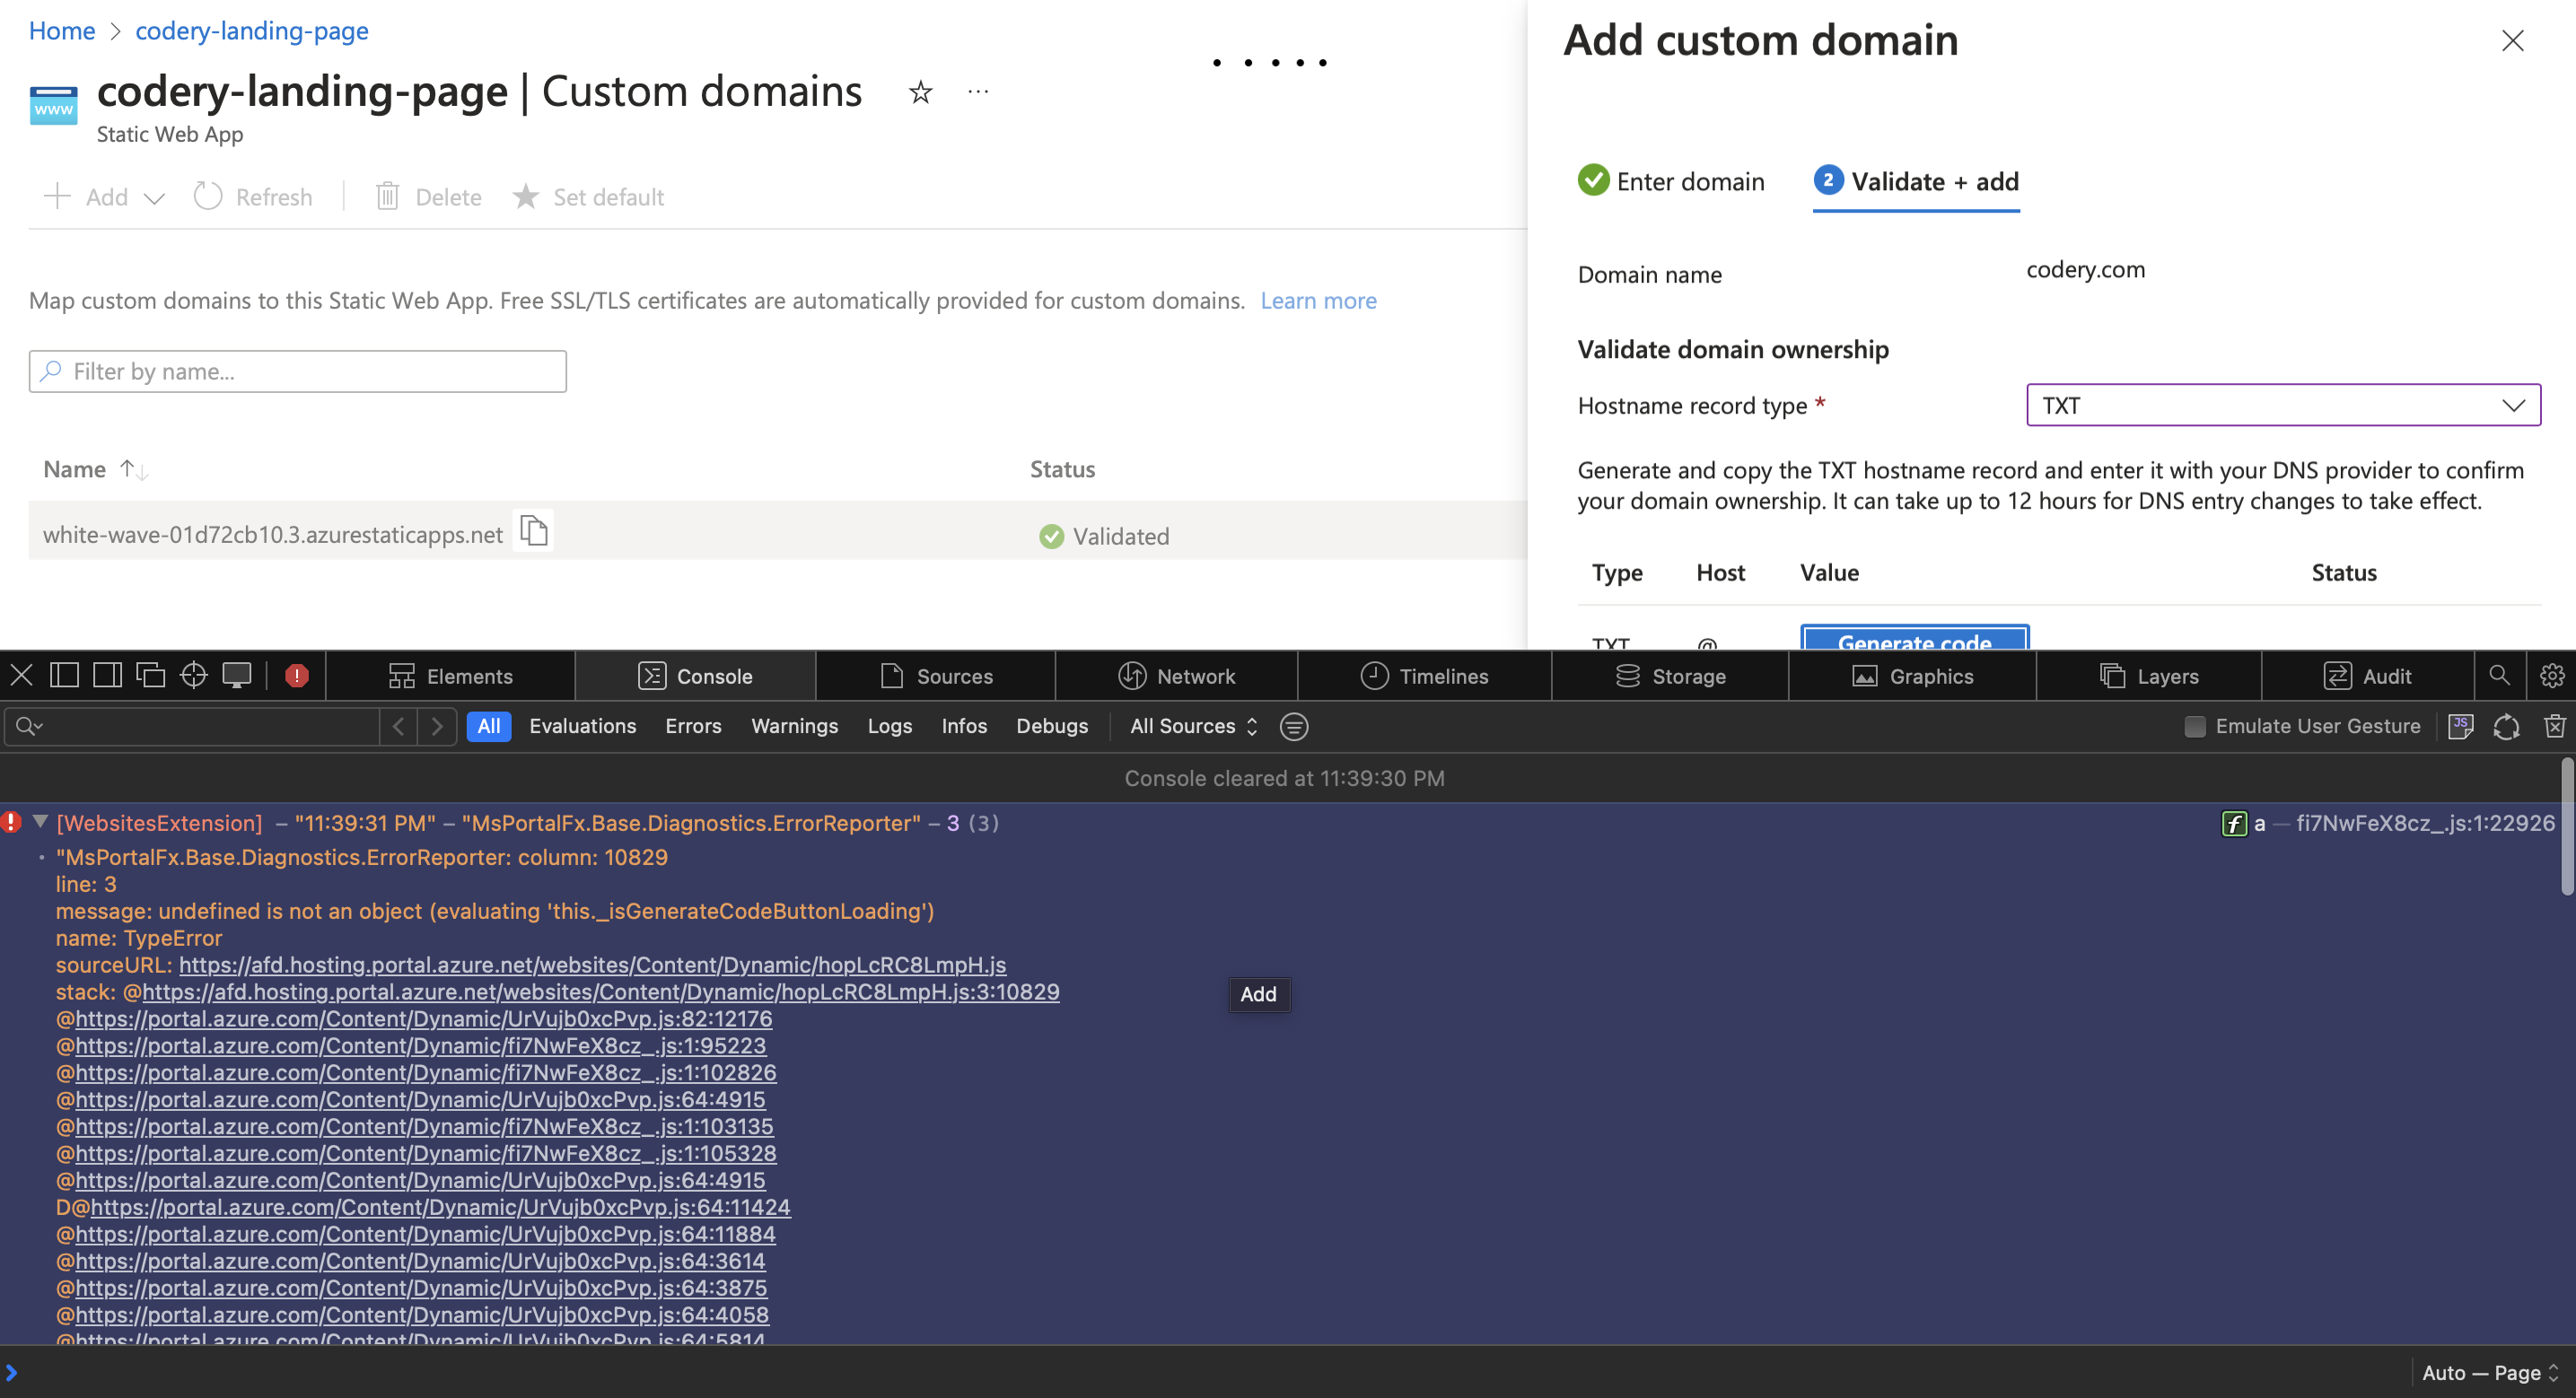The height and width of the screenshot is (1398, 2576).
Task: Select the Validate + add step
Action: [x=1916, y=181]
